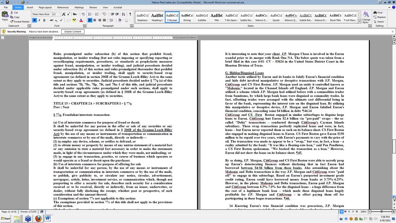Toggle Align Text Right
Image resolution: width=396 pixels, height=223 pixels.
pos(99,20)
